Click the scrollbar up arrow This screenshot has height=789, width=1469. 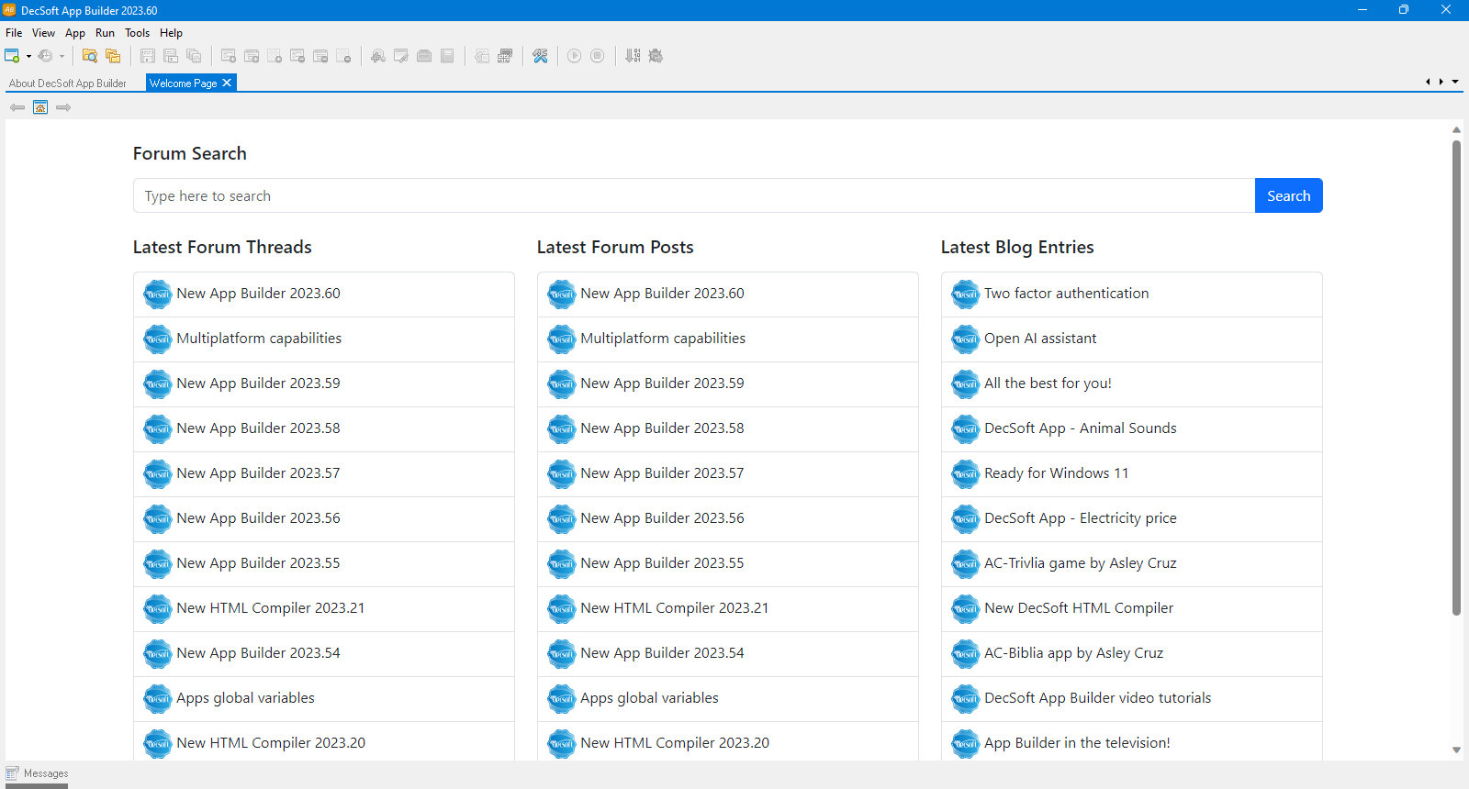[x=1456, y=129]
